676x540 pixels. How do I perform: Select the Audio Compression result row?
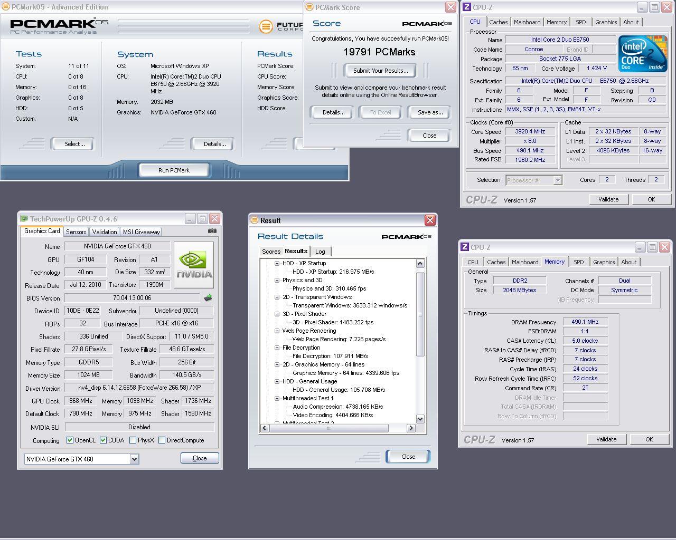[338, 407]
